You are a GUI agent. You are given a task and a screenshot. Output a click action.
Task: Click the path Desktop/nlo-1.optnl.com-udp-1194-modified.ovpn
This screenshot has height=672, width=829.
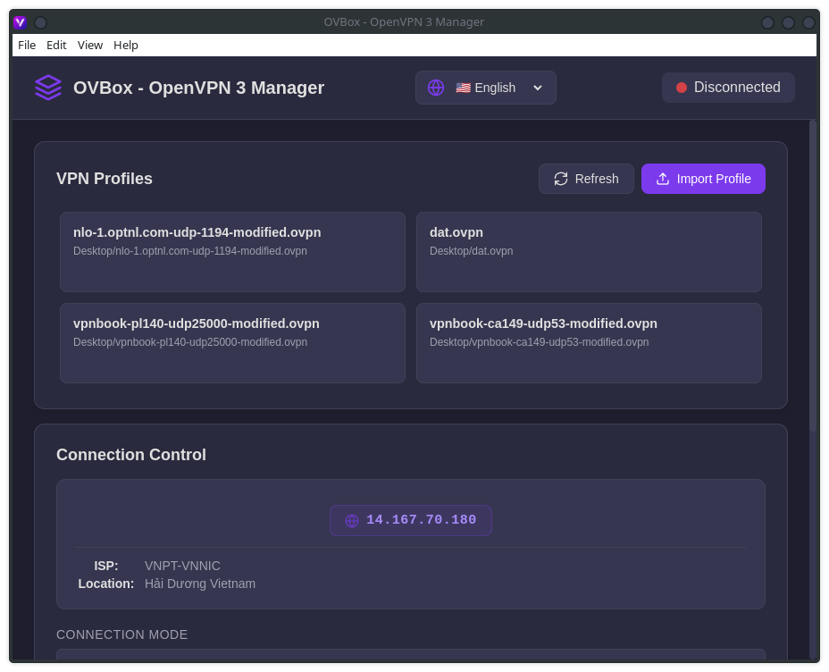pyautogui.click(x=189, y=250)
